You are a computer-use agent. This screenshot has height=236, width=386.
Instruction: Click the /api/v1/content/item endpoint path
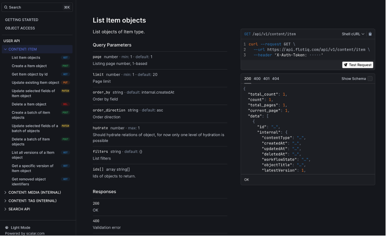274,34
